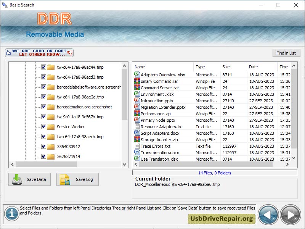
Task: Go back with the left arrow button
Action: 268,215
